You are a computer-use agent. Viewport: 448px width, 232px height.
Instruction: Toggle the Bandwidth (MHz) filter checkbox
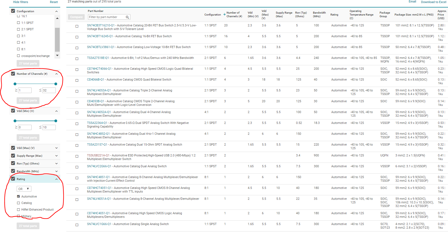13,171
